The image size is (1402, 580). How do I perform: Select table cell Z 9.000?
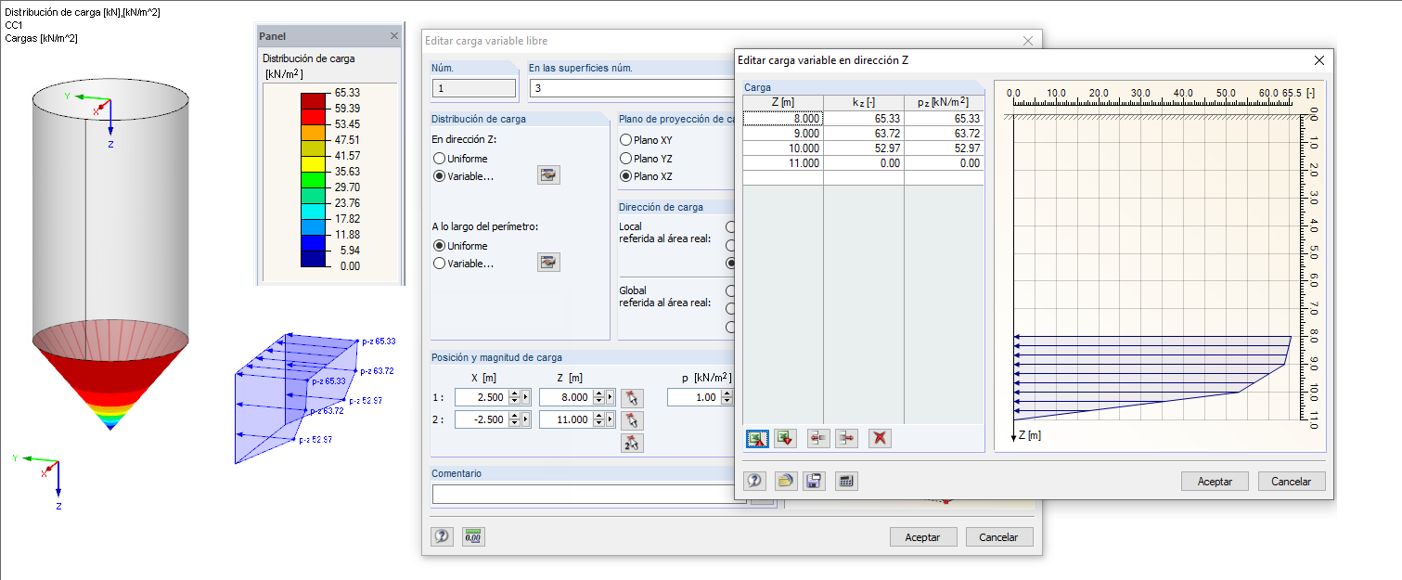(783, 134)
